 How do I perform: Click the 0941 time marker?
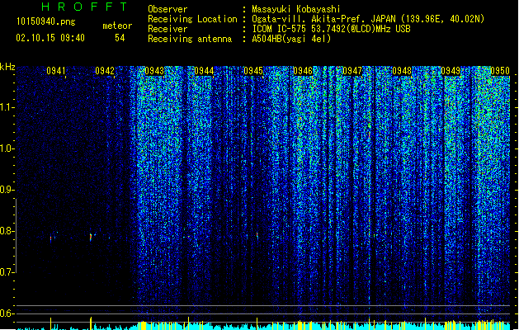(56, 71)
